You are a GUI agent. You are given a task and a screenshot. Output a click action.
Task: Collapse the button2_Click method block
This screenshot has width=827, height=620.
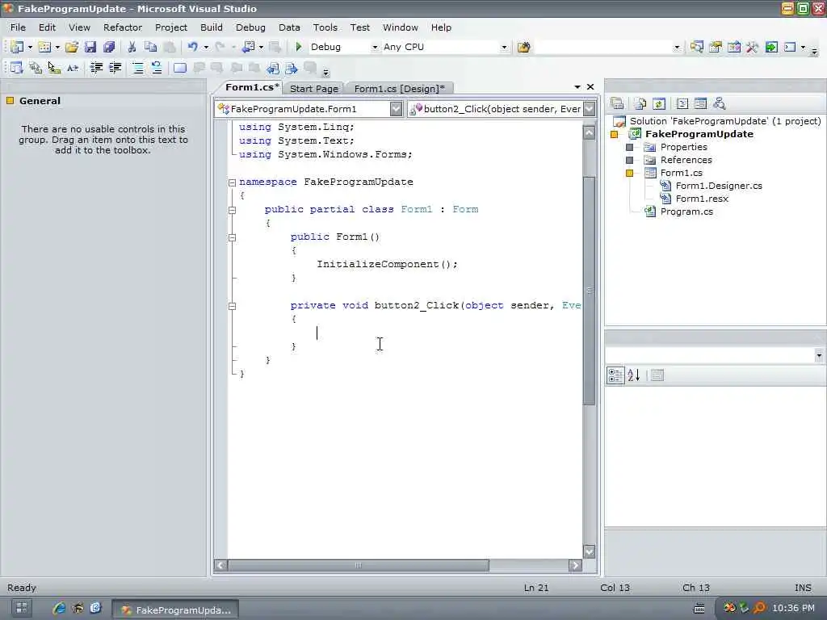tap(232, 306)
